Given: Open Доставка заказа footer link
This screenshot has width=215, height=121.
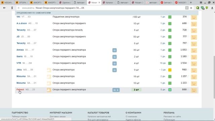Looking at the screenshot, I should [57, 117].
